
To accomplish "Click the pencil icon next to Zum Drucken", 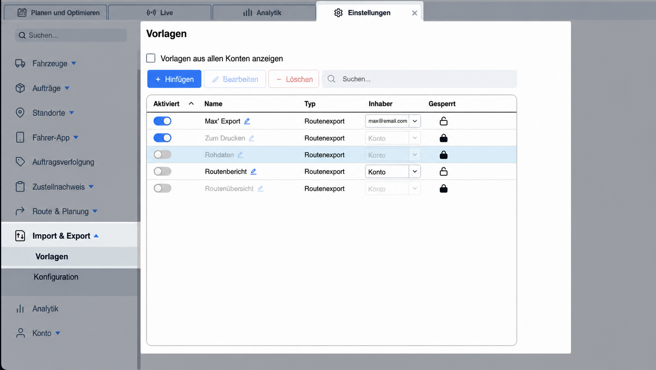I will point(251,138).
